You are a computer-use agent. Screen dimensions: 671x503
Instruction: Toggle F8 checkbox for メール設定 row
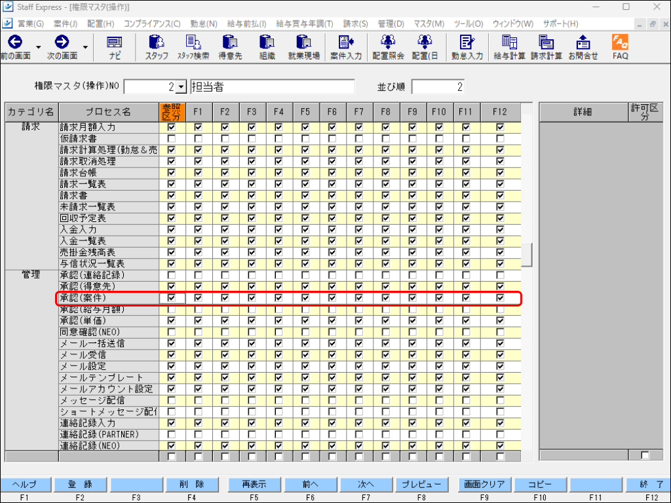coord(385,366)
